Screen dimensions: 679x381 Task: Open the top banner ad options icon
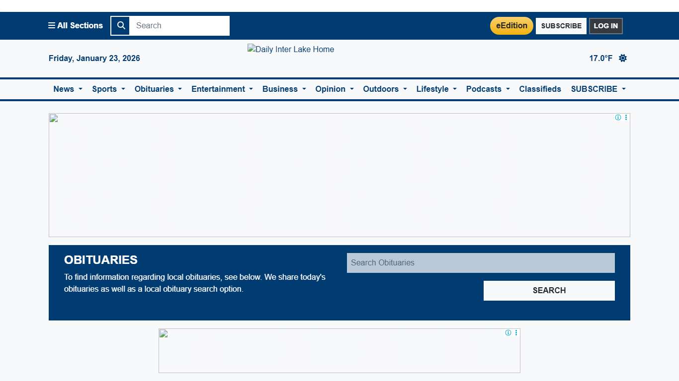(x=626, y=118)
